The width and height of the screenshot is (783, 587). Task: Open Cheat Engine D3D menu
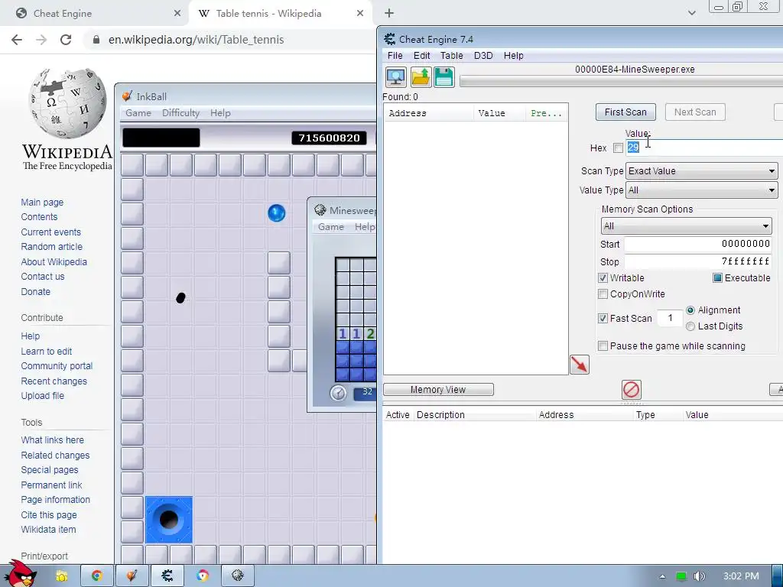pos(483,55)
